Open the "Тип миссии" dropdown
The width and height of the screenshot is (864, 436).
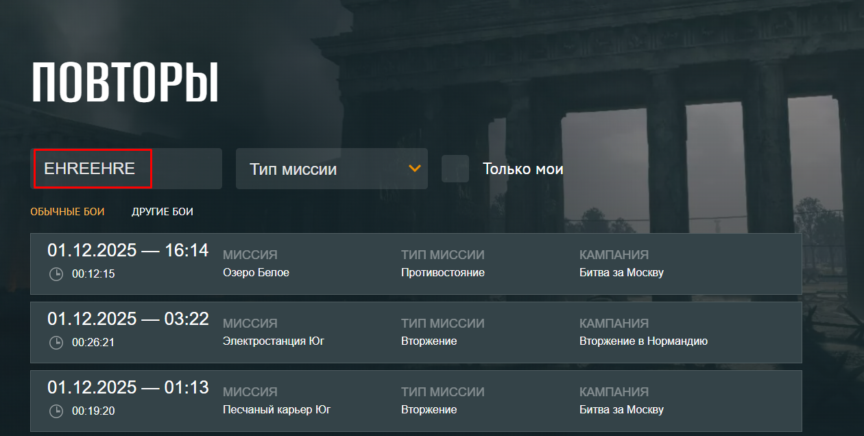click(331, 169)
